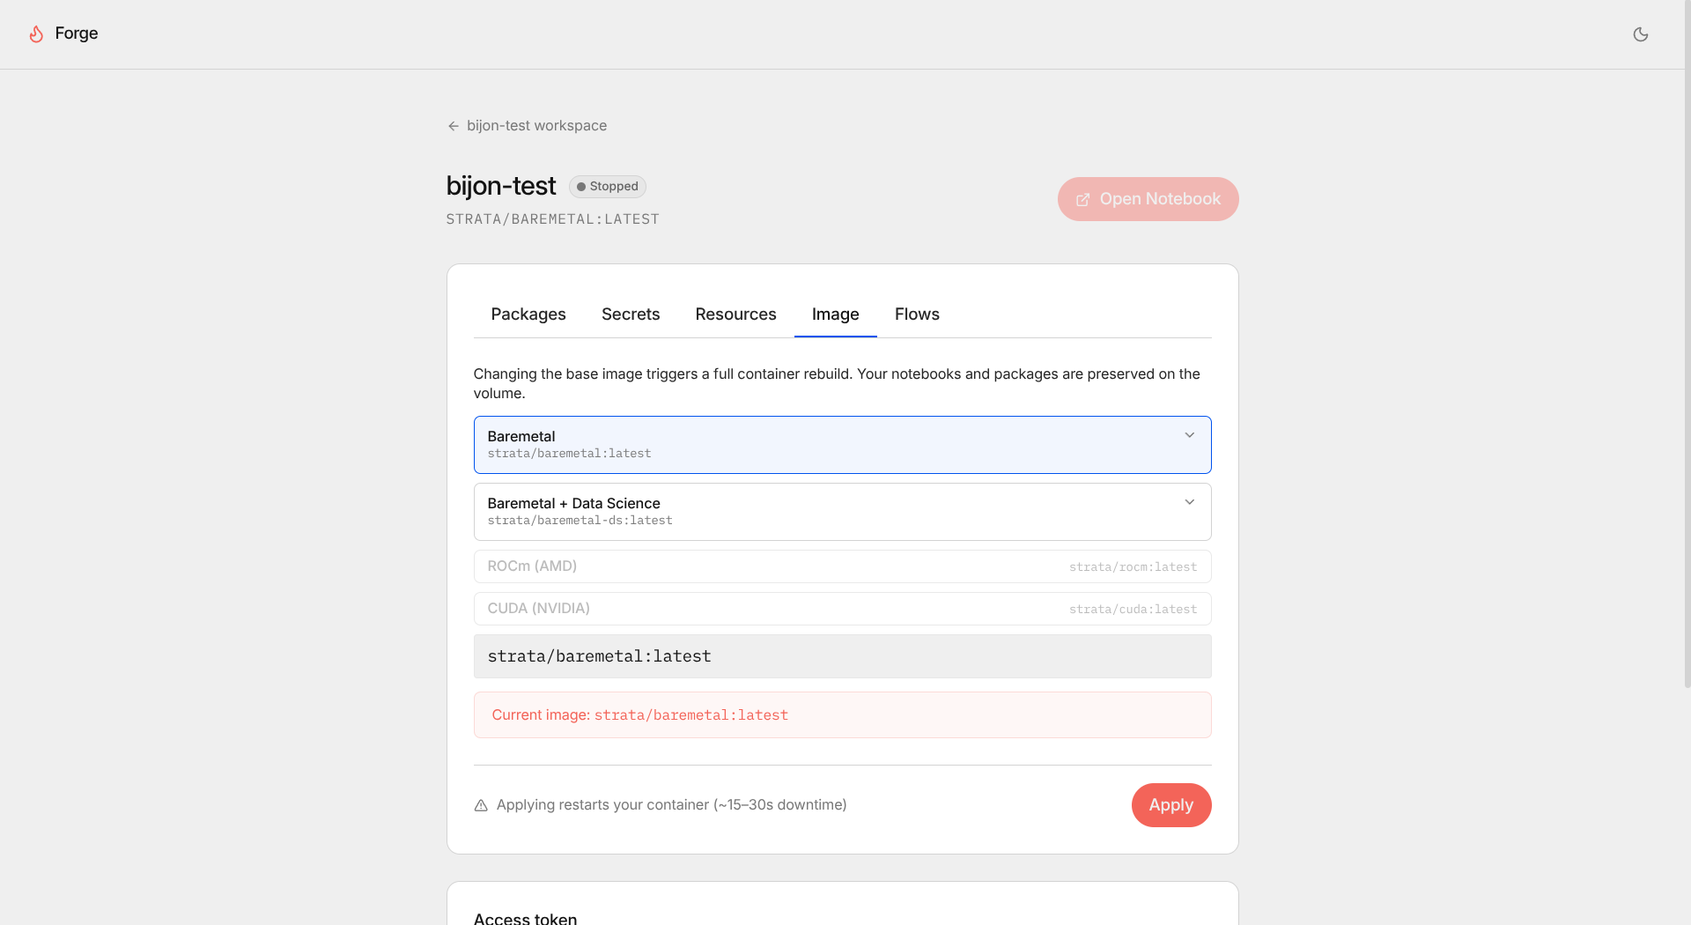The image size is (1691, 925).
Task: Switch to the Packages tab
Action: [x=528, y=314]
